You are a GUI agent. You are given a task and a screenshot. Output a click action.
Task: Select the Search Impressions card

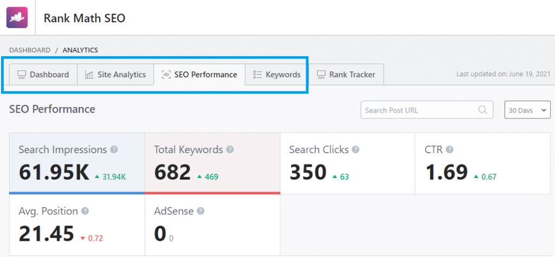pos(77,163)
